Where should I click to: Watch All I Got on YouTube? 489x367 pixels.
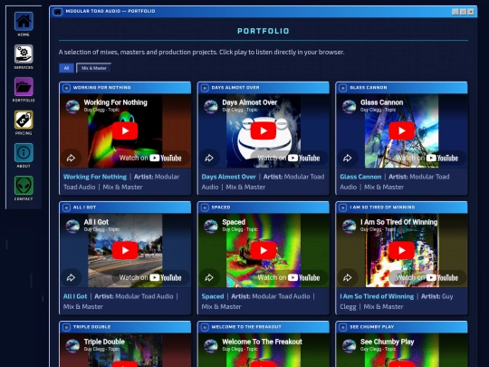click(150, 277)
